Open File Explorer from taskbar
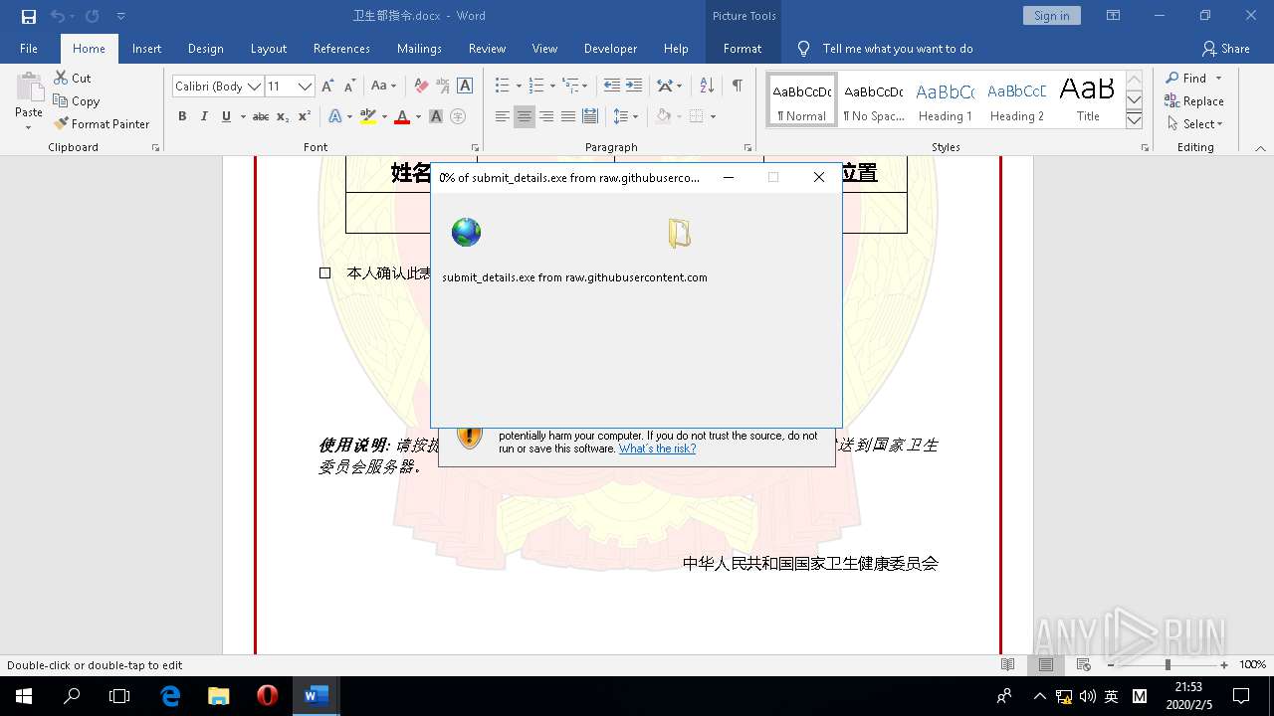Viewport: 1274px width, 716px height. [218, 696]
